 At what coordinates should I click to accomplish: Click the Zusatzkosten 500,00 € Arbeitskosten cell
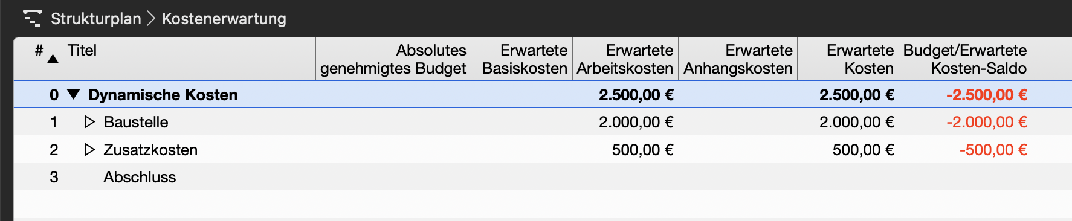click(625, 150)
